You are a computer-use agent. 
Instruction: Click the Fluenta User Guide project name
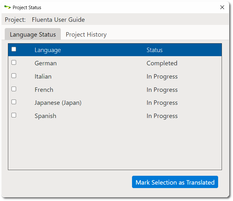pyautogui.click(x=58, y=20)
